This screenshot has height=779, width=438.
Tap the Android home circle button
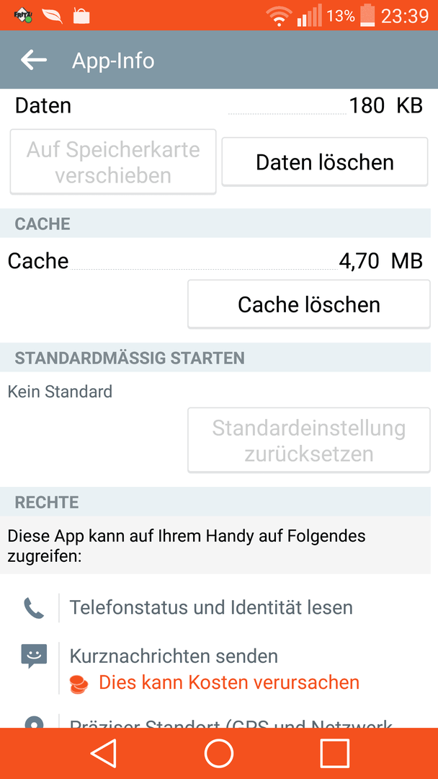pyautogui.click(x=219, y=753)
